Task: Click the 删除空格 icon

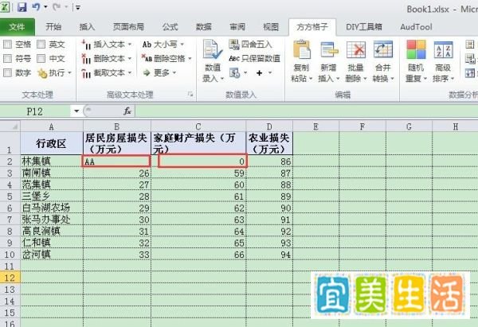Action: (x=147, y=58)
